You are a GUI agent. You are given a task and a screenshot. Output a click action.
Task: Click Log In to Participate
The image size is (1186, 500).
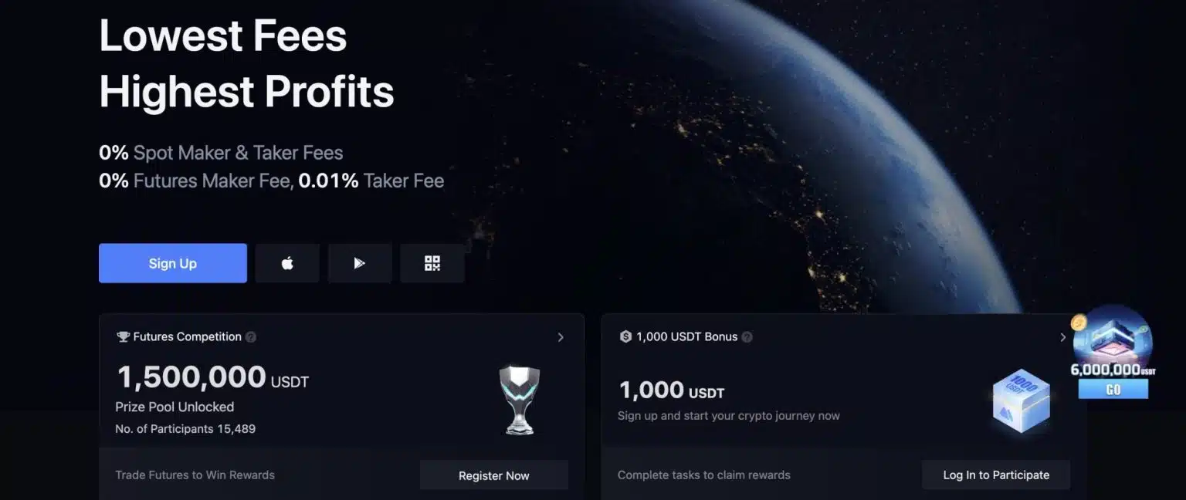[x=996, y=475]
